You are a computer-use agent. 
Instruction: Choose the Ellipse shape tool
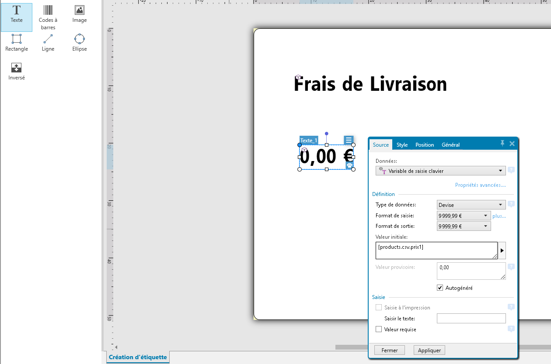[x=79, y=43]
